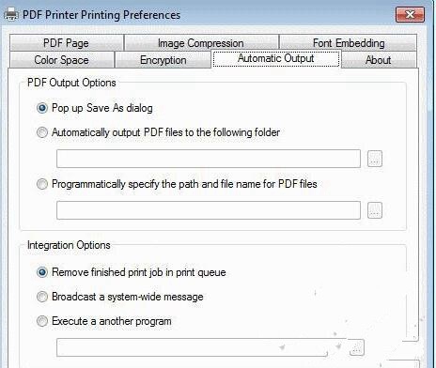Select Remove finished print job option
This screenshot has width=436, height=368.
point(42,272)
